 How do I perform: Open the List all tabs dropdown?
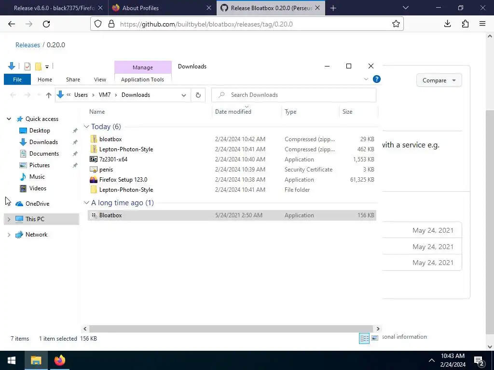405,8
